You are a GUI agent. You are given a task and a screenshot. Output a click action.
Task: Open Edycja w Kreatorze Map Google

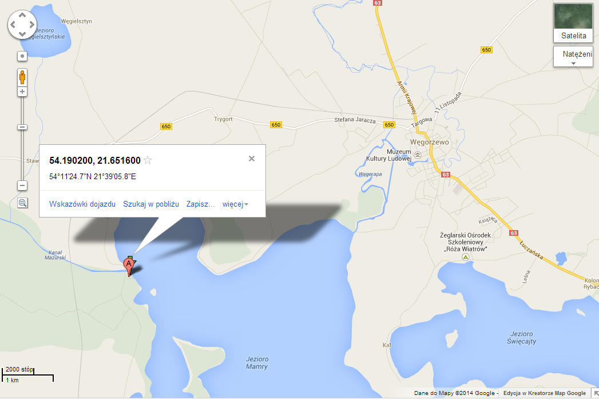click(x=545, y=393)
